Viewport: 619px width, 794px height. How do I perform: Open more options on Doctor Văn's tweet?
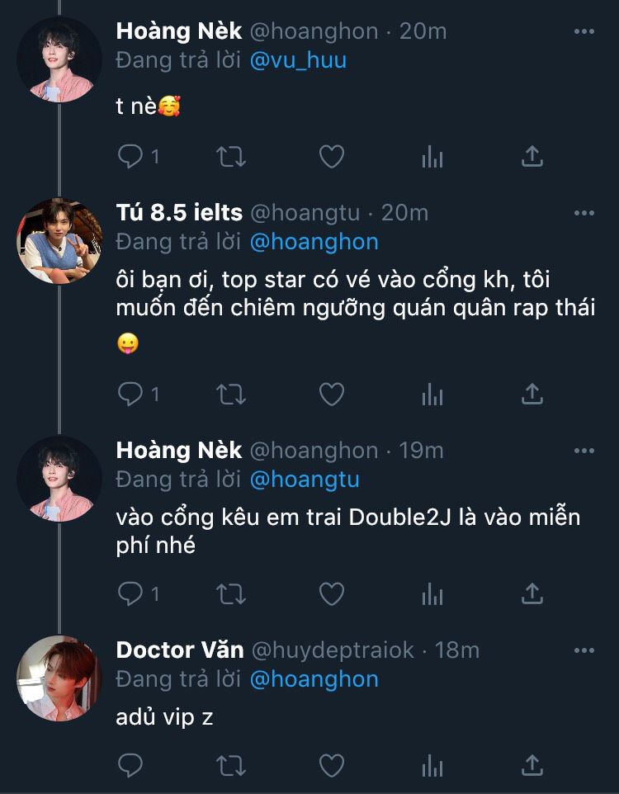click(x=584, y=650)
